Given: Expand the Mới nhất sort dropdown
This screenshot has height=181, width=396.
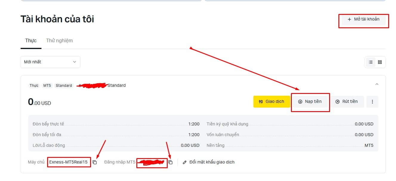Looking at the screenshot, I should click(x=50, y=62).
